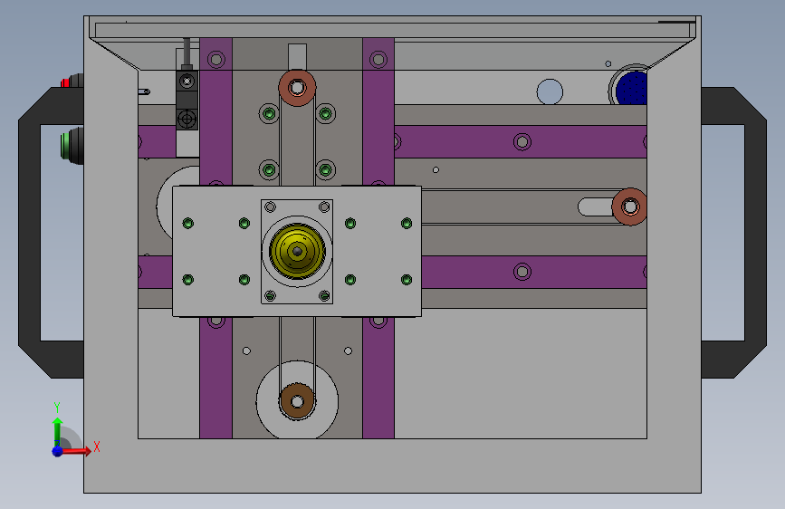Click the Y axis label text
This screenshot has height=509, width=785.
(x=57, y=408)
